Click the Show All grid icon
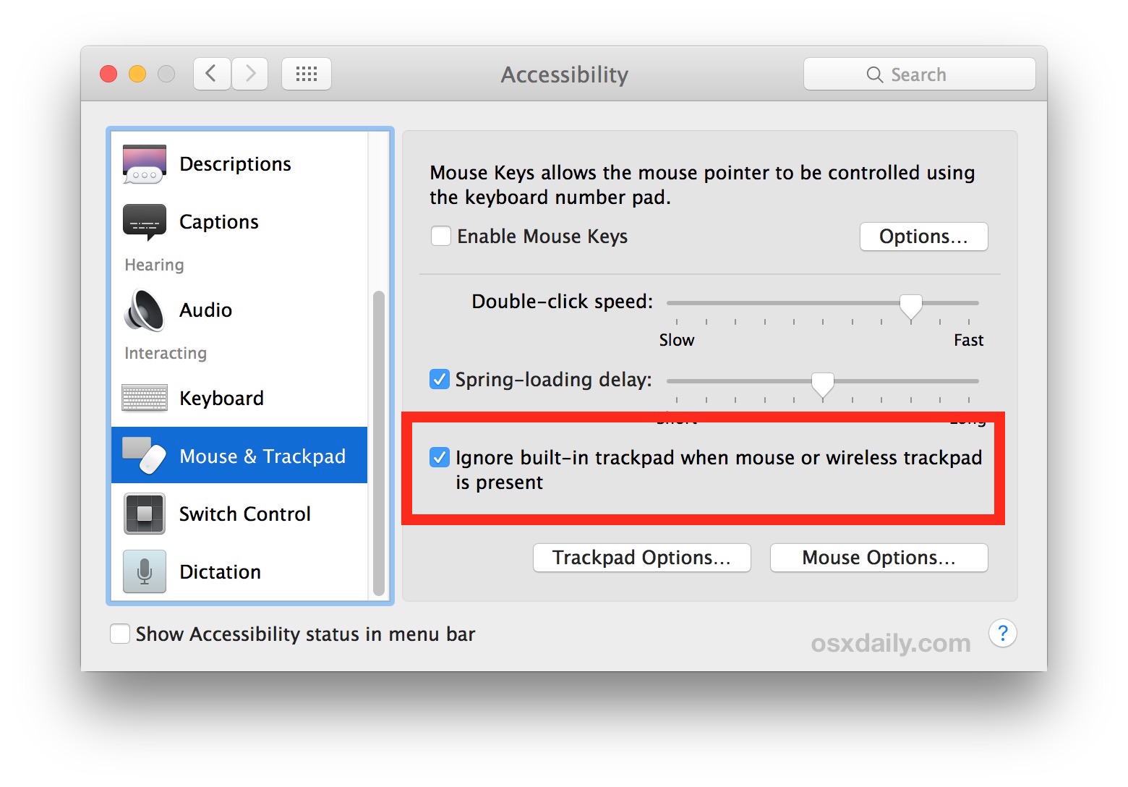The image size is (1128, 787). 306,73
